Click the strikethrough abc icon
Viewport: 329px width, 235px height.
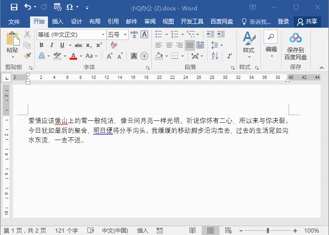[x=78, y=45]
